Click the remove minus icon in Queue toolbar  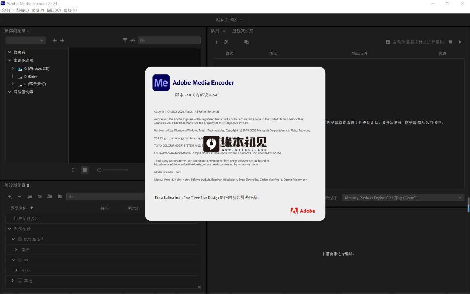pyautogui.click(x=236, y=42)
